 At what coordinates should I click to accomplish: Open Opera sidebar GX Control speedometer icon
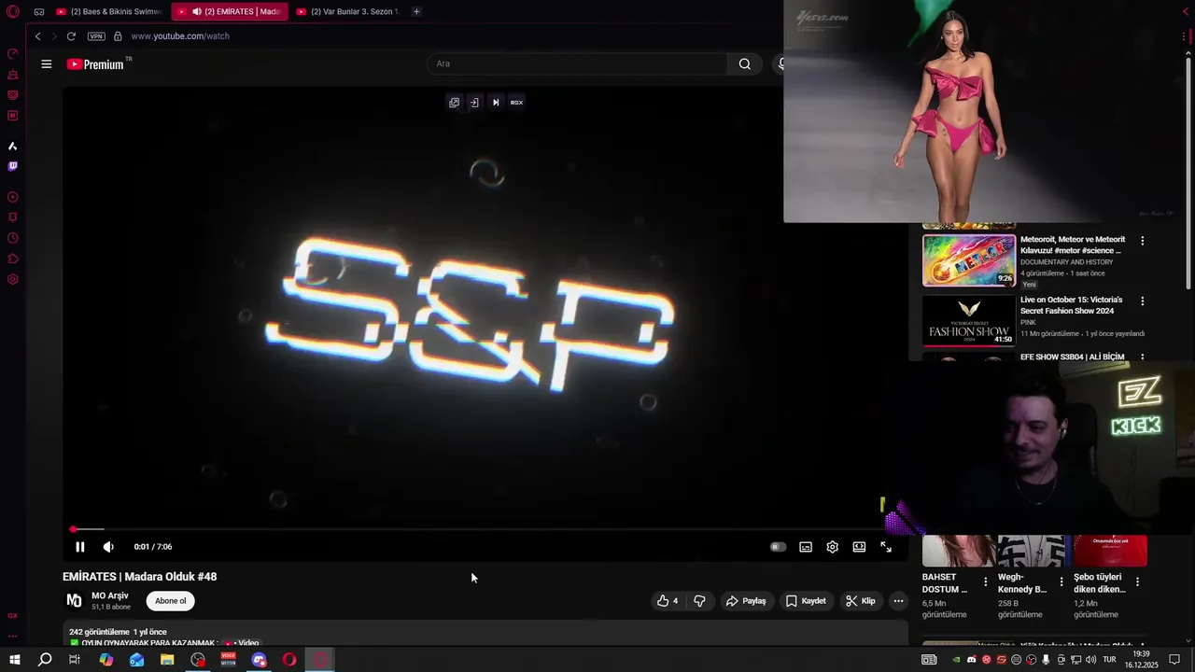13,53
